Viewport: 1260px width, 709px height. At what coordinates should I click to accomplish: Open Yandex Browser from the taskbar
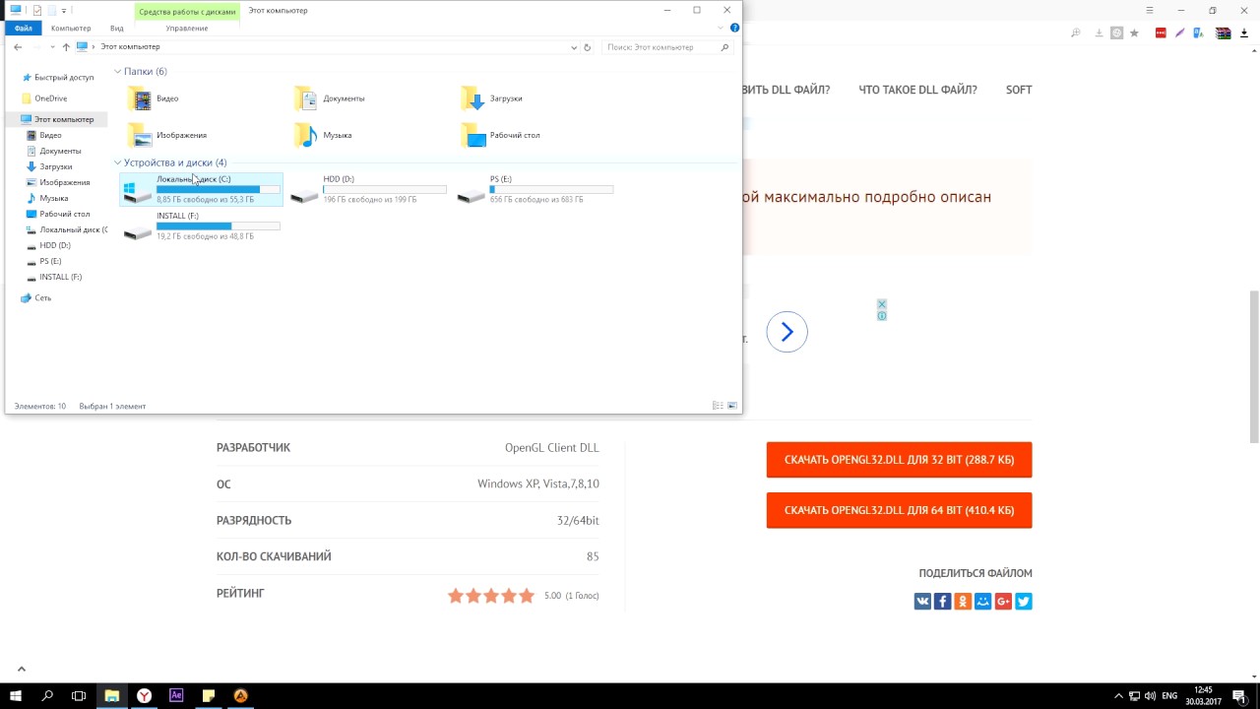144,695
